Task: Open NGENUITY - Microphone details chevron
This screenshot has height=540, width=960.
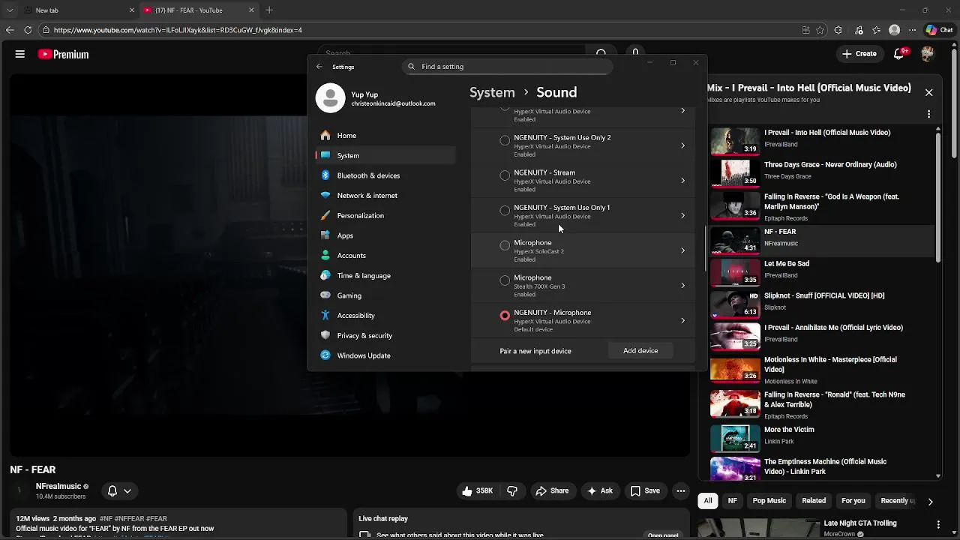Action: pyautogui.click(x=682, y=321)
